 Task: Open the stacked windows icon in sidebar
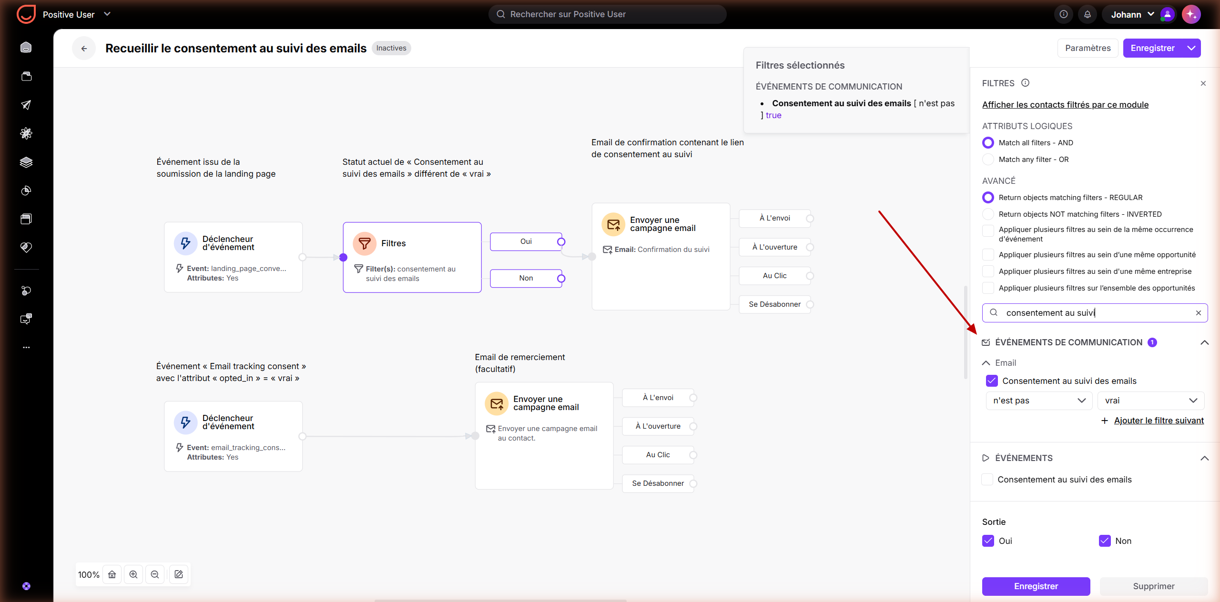click(x=26, y=219)
